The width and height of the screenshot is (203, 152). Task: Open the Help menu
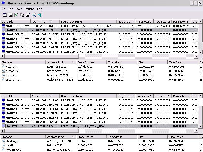pyautogui.click(x=40, y=9)
